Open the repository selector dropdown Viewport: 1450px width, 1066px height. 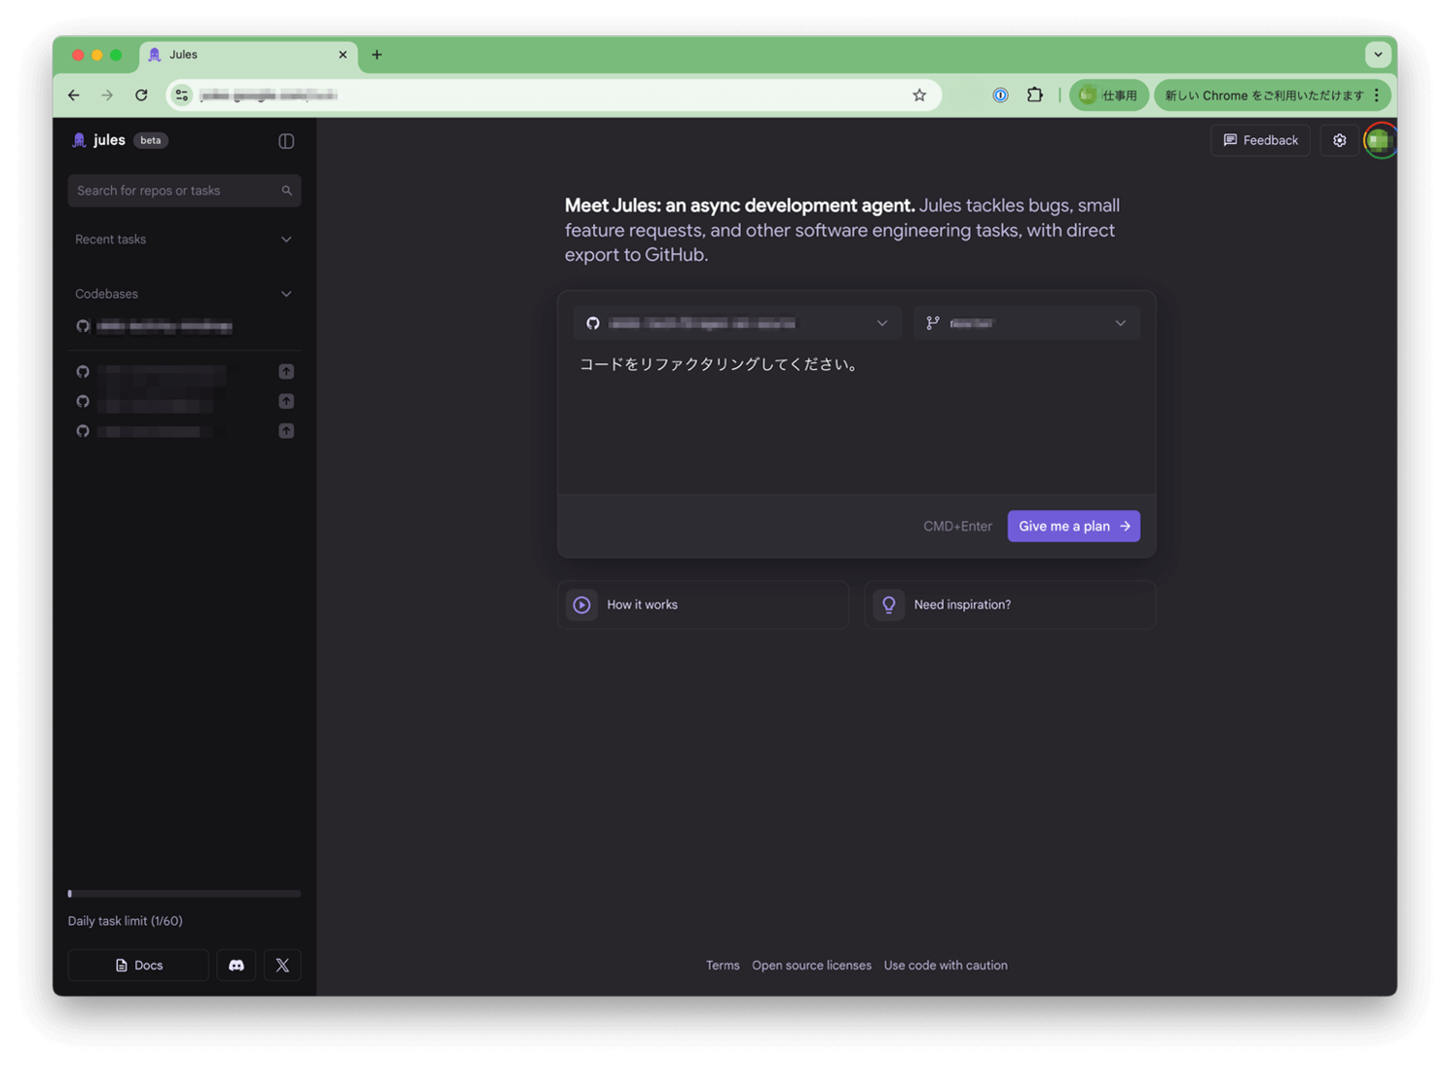737,323
